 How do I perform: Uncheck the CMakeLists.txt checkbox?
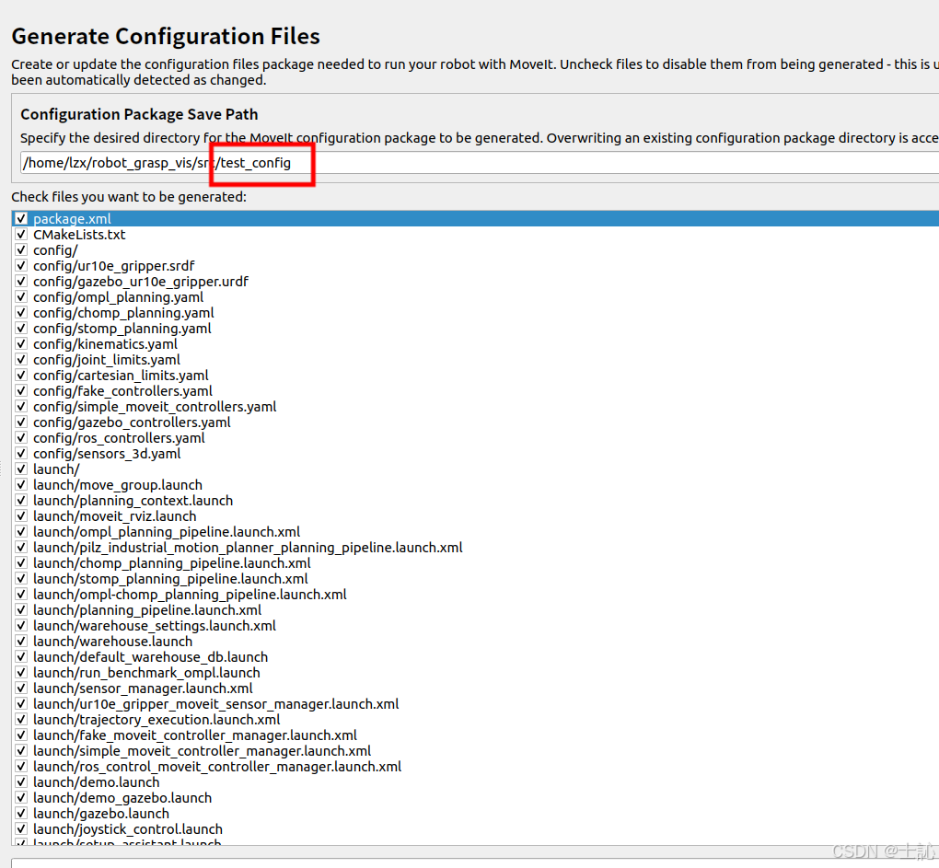click(21, 234)
